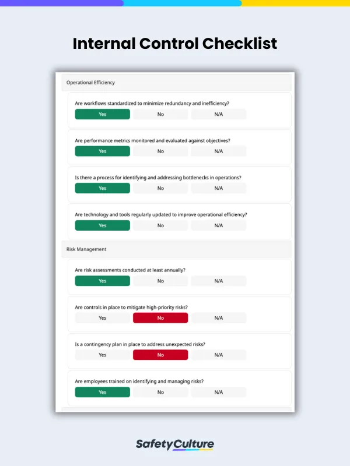Click the Internal Control Checklist title

pos(175,44)
